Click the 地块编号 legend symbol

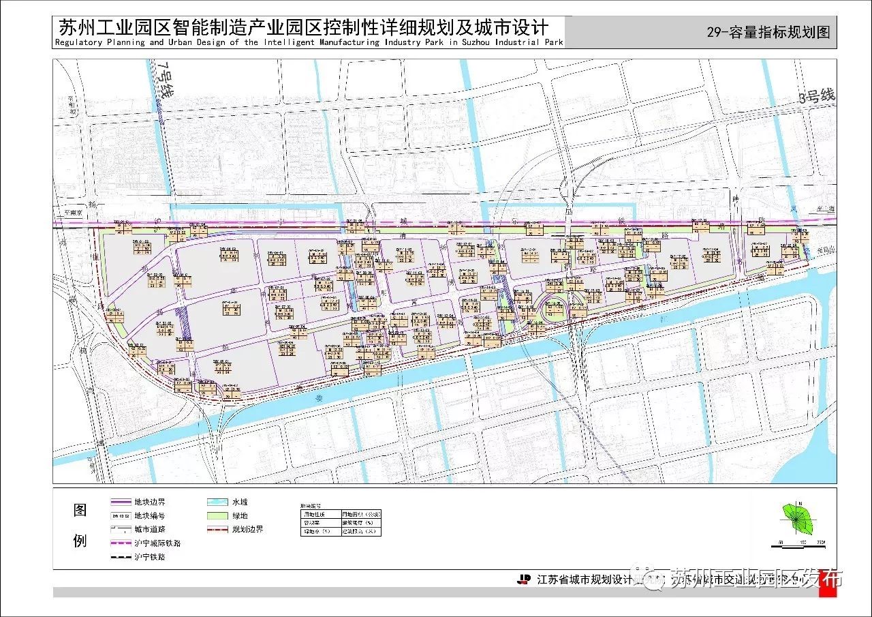[x=121, y=516]
